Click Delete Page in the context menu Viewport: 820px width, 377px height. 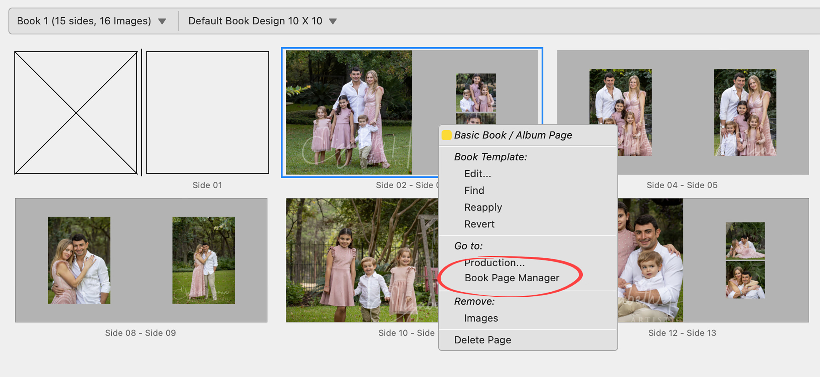pyautogui.click(x=482, y=340)
